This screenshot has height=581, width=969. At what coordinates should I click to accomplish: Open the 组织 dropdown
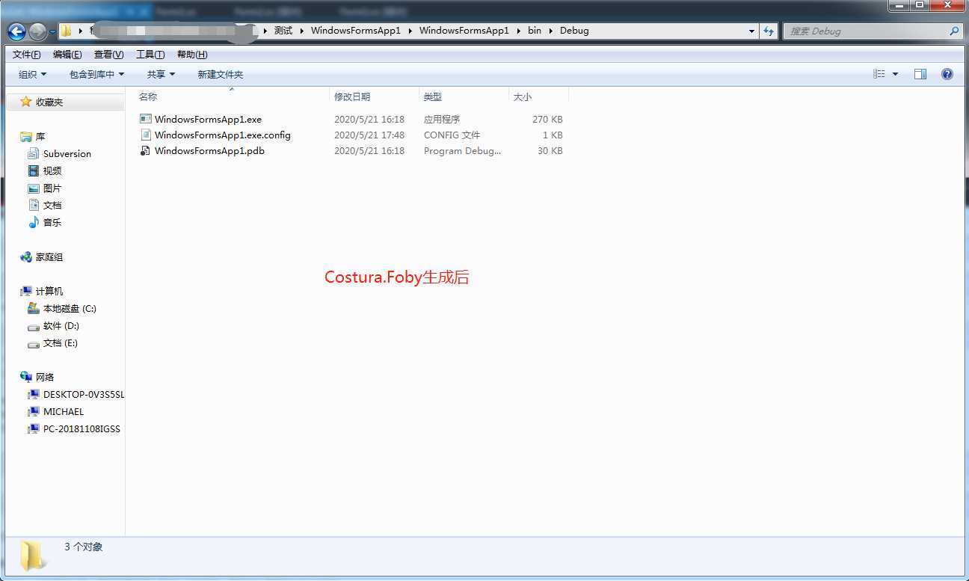pyautogui.click(x=32, y=74)
